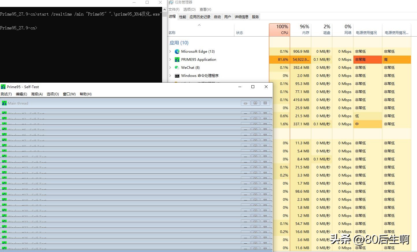Click the Microsoft Edge icon in process list
The width and height of the screenshot is (417, 252).
pos(177,52)
